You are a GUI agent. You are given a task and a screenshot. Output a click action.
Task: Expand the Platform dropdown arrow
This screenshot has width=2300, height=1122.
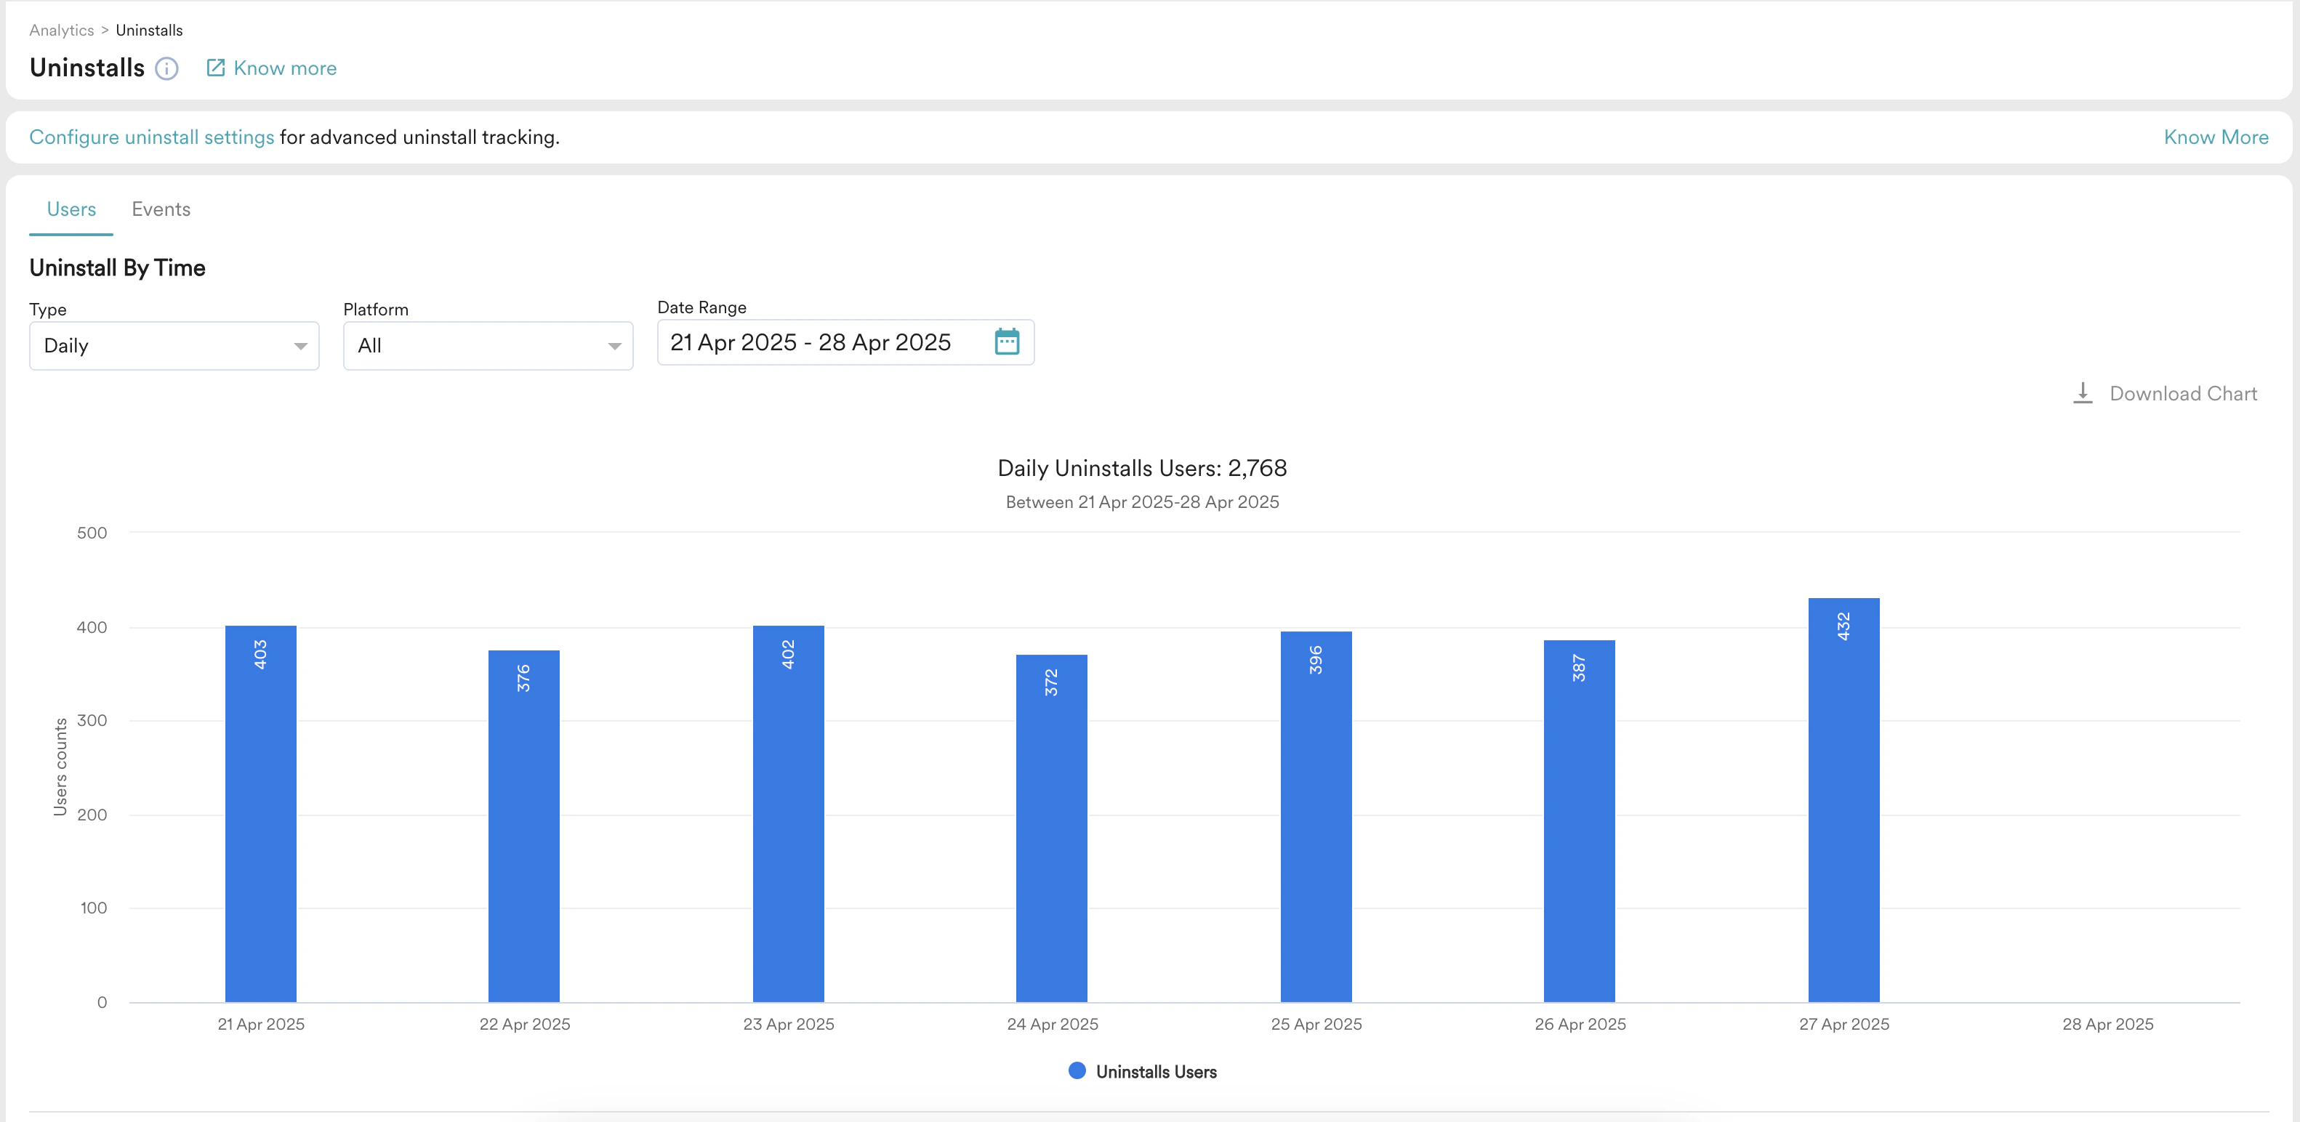click(614, 347)
